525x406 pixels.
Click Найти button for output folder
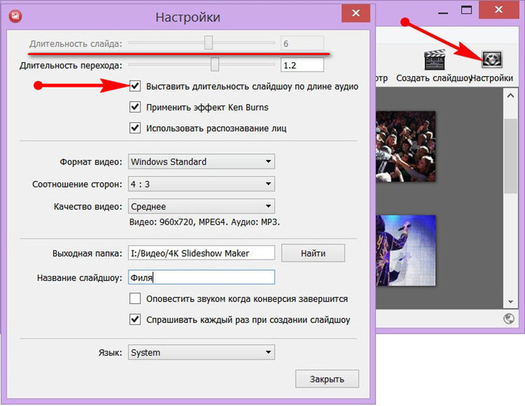tap(313, 253)
